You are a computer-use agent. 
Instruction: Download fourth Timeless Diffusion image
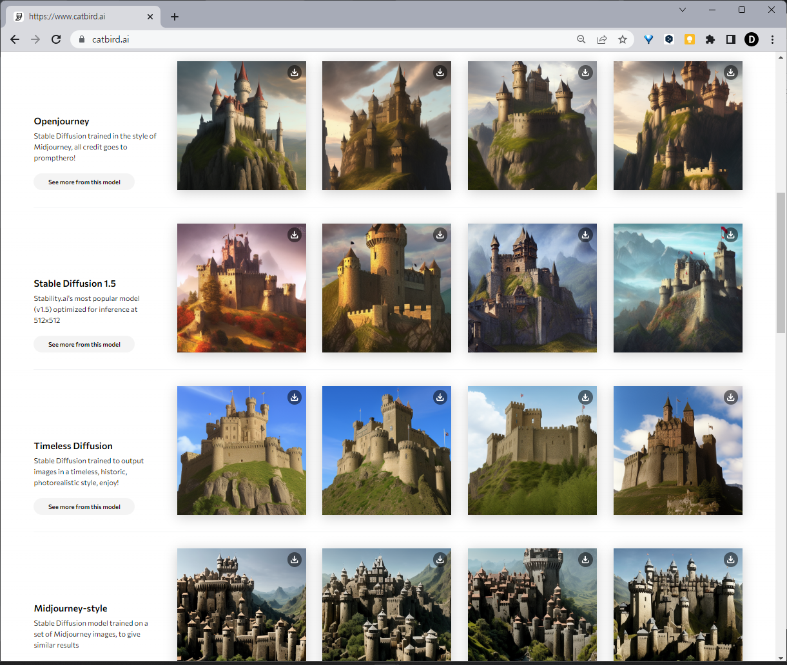(x=731, y=398)
